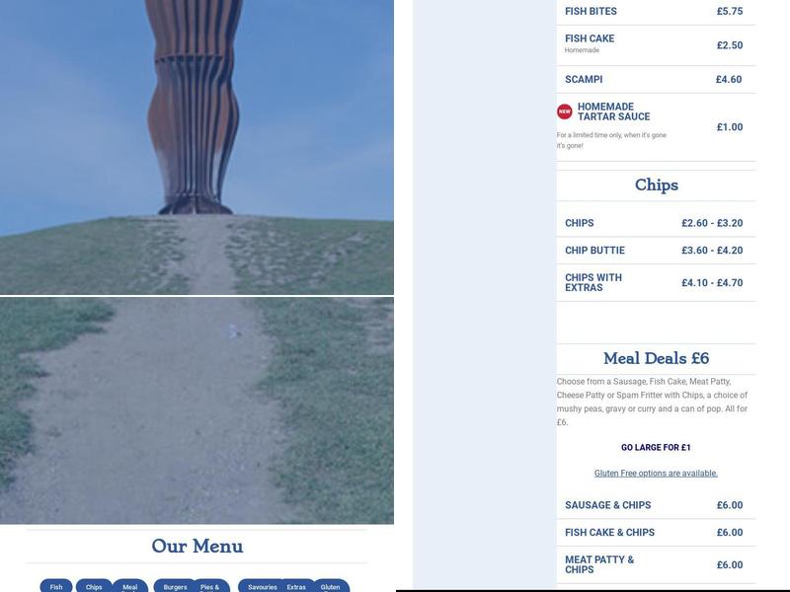This screenshot has height=592, width=790.
Task: Jump to the Burgers category
Action: point(175,586)
